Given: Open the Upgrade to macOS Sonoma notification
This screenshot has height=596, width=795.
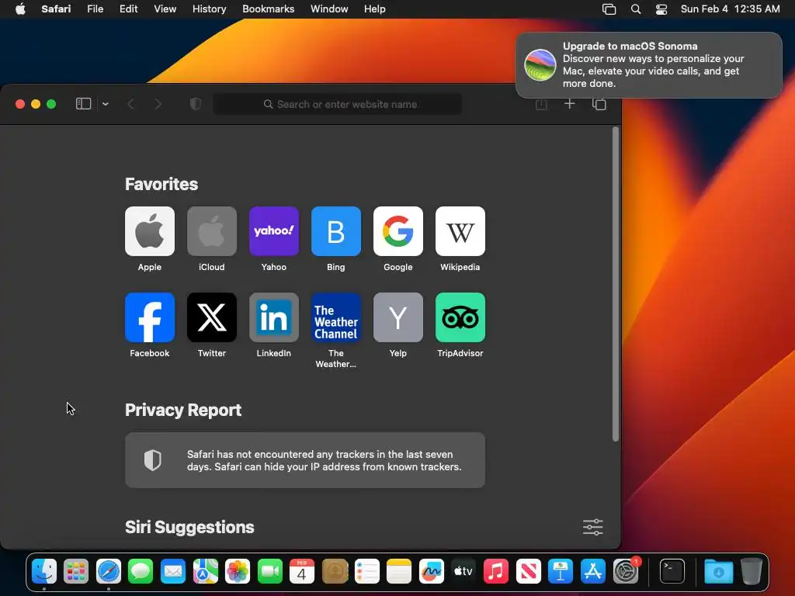Looking at the screenshot, I should click(649, 65).
